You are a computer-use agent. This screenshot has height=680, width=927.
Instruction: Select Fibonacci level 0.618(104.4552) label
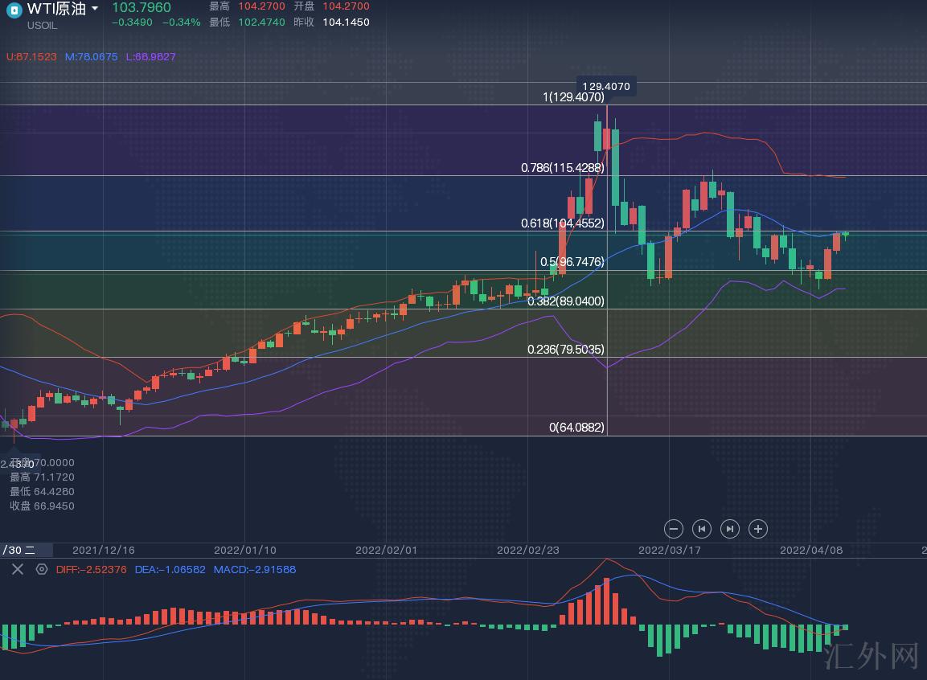(x=563, y=223)
